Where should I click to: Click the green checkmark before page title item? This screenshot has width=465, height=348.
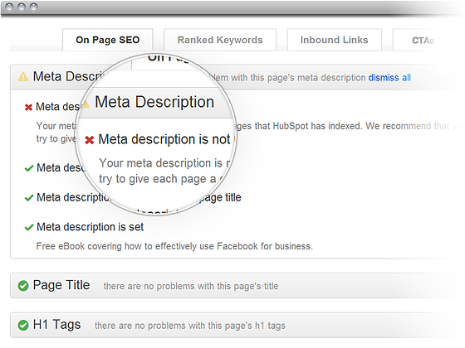click(x=29, y=198)
